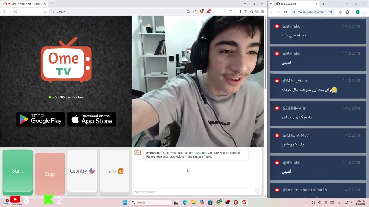
Task: Open the emoji picker in chat box
Action: (x=257, y=192)
